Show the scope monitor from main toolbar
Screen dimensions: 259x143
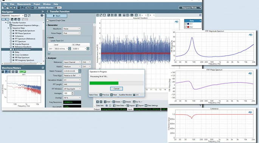click(19, 8)
